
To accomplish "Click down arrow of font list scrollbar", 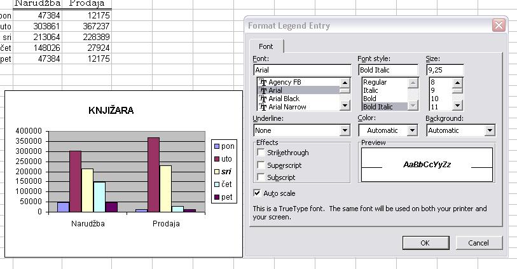I will point(345,106).
